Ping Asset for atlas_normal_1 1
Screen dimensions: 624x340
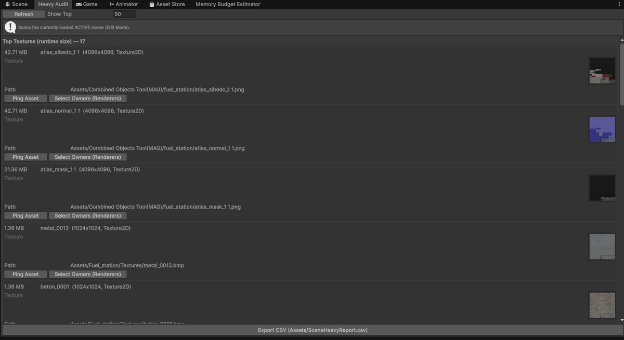[x=25, y=157]
